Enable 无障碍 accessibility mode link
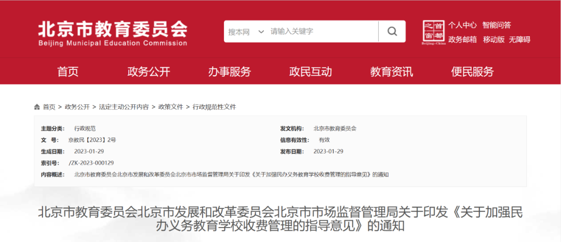 (519, 39)
